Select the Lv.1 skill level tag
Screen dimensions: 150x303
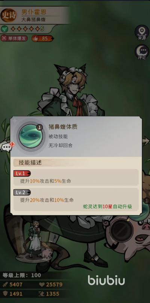pos(22,173)
